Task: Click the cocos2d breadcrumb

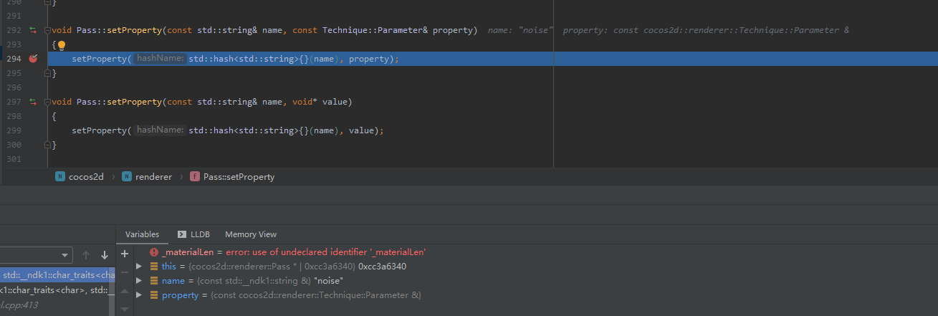Action: (80, 177)
